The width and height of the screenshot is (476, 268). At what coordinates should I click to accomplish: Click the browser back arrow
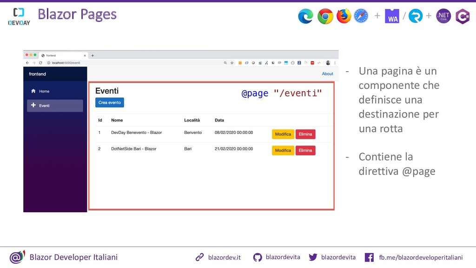[27, 63]
